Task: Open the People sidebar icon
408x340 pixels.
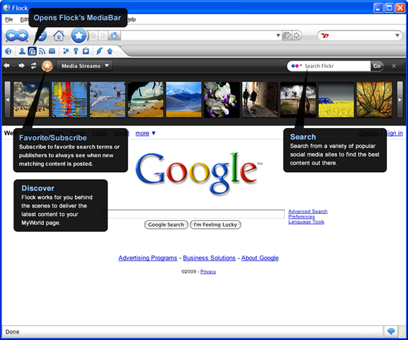Action: pos(23,51)
